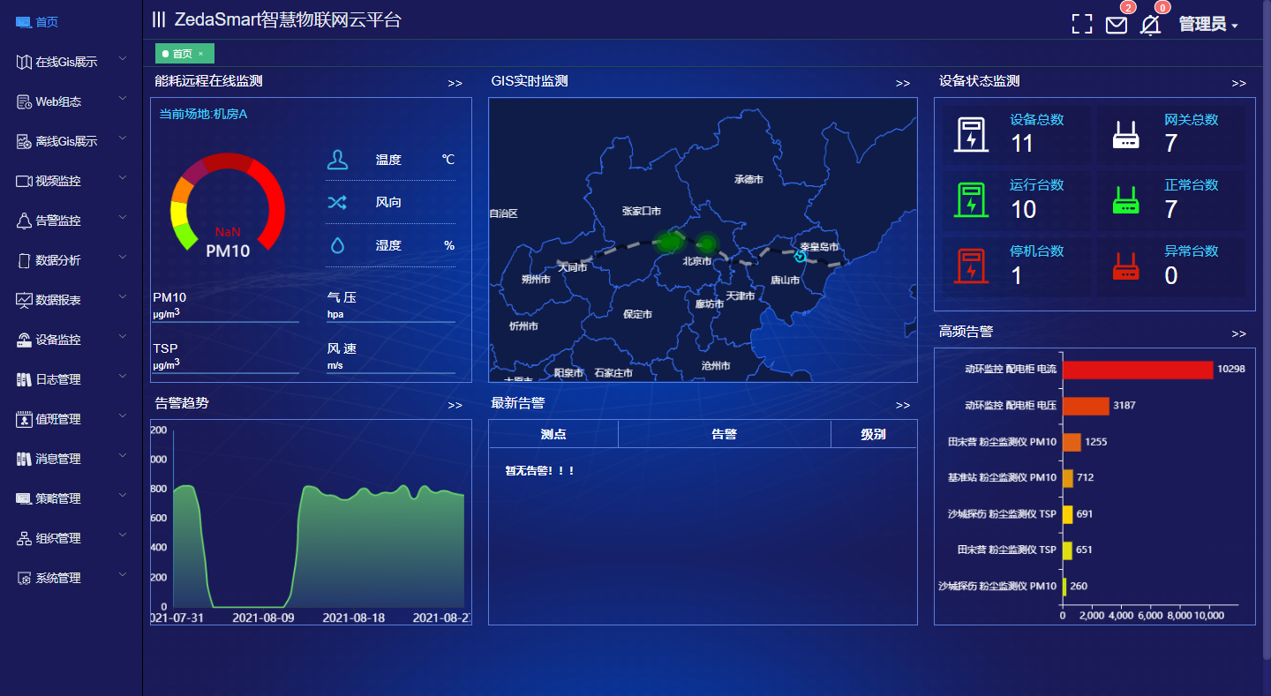
Task: Click the red 异常台数 router icon
Action: click(x=1125, y=266)
